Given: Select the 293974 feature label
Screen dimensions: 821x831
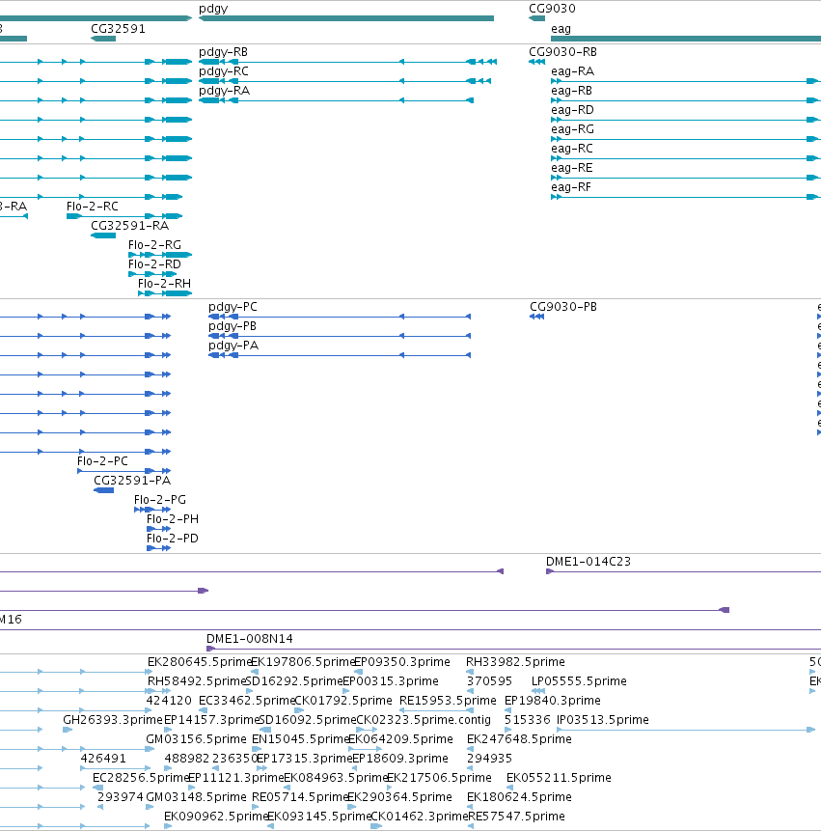Looking at the screenshot, I should [121, 797].
